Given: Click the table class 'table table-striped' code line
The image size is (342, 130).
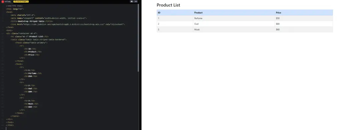Looking at the screenshot, I should [x=38, y=40].
